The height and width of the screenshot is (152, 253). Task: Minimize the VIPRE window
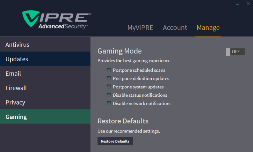(238, 4)
